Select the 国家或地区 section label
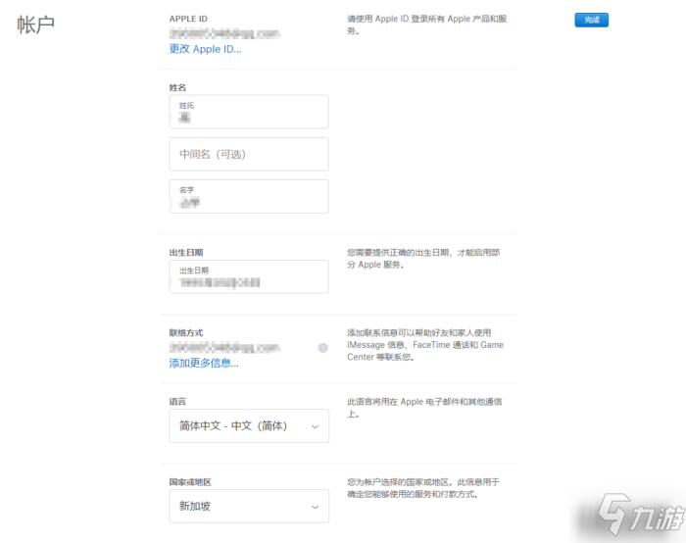 190,482
